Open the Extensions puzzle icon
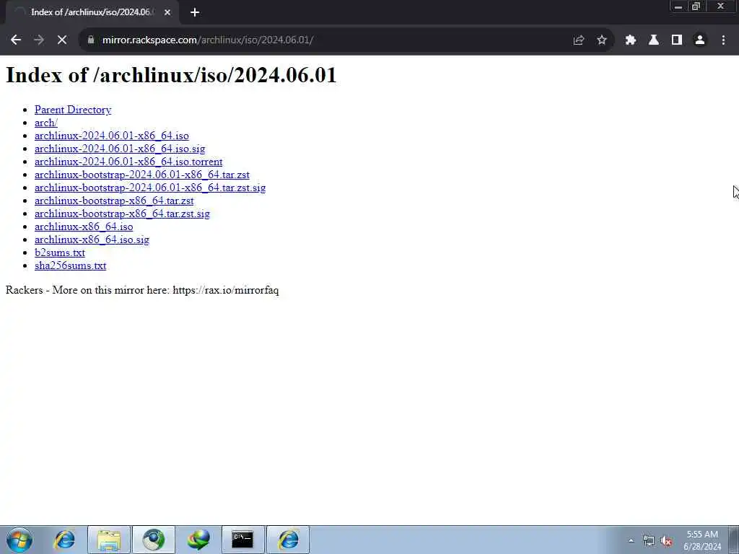739x554 pixels. [631, 40]
